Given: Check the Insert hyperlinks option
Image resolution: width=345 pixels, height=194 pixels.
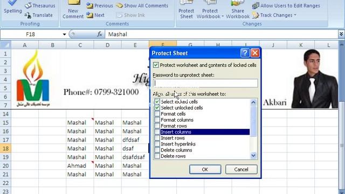Looking at the screenshot, I should [157, 144].
